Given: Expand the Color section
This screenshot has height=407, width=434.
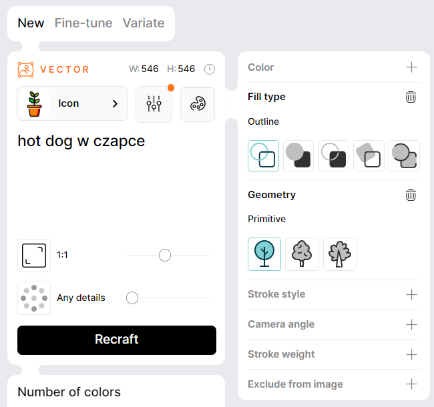Looking at the screenshot, I should 411,67.
